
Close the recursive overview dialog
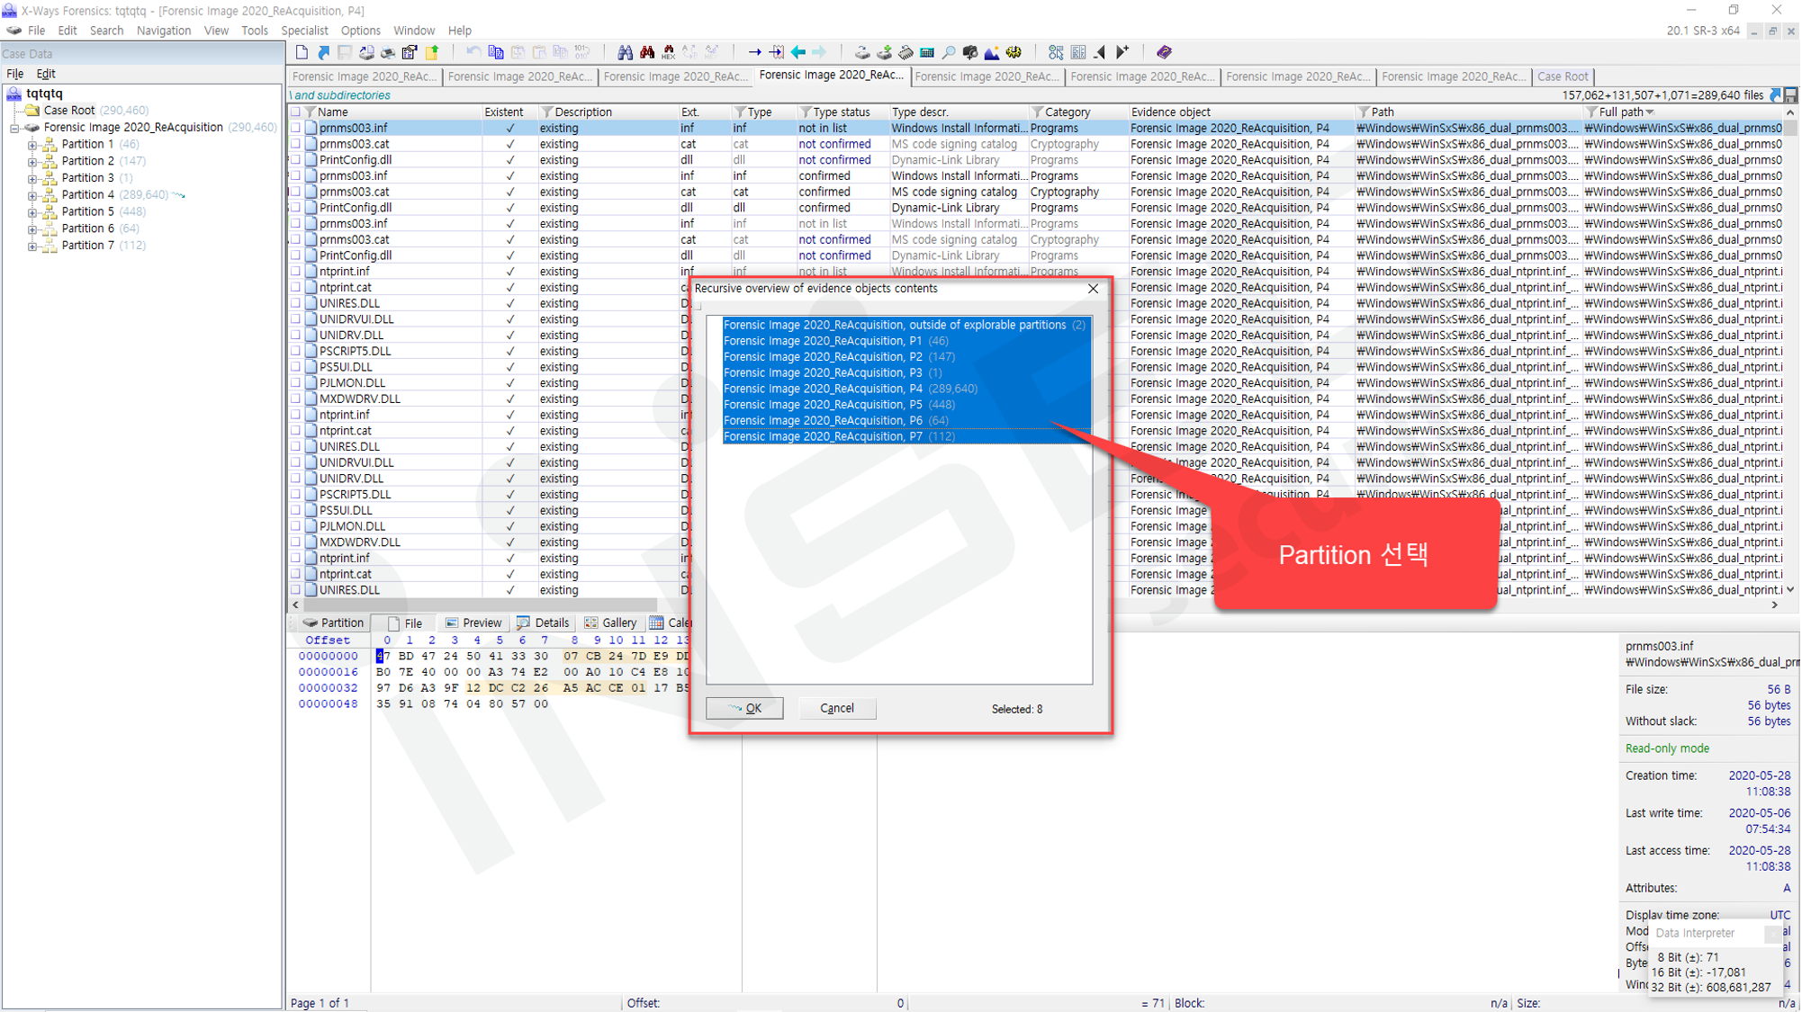pyautogui.click(x=1093, y=289)
